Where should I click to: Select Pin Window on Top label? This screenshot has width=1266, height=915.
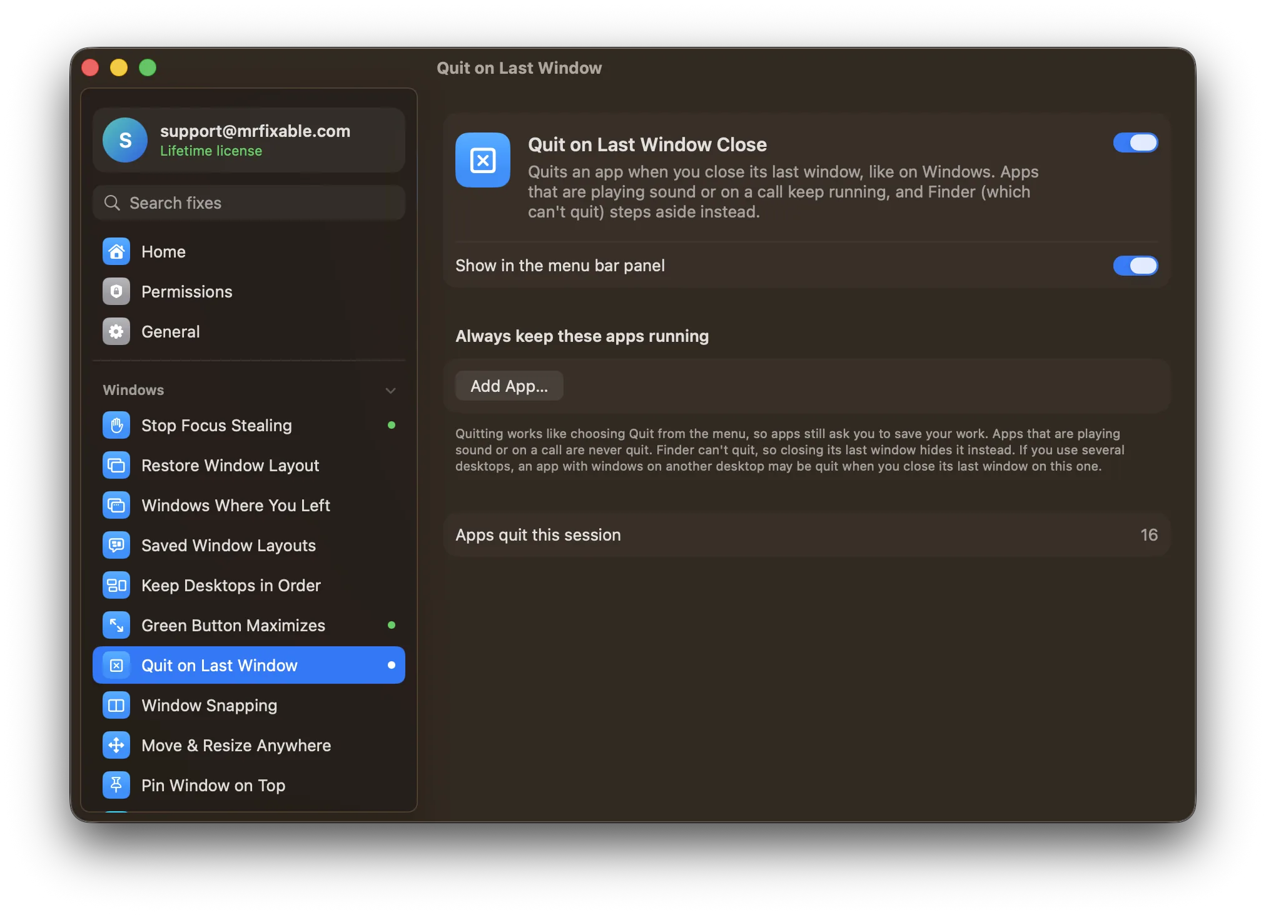point(213,786)
